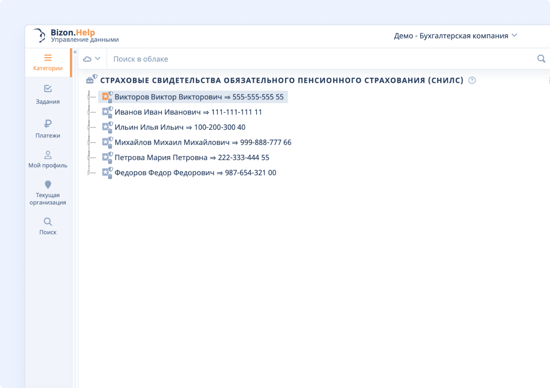Image resolution: width=550 pixels, height=388 pixels.
Task: Click the search magnifier inside the cloud search bar
Action: 541,59
